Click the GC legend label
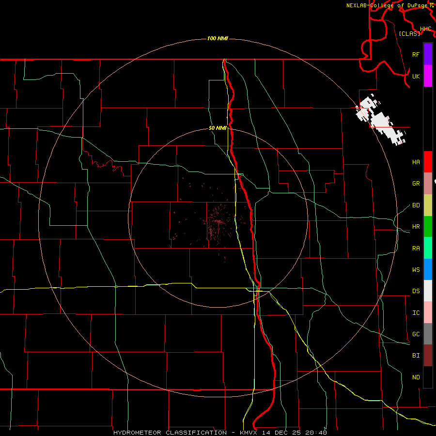This screenshot has width=436, height=436. (416, 334)
